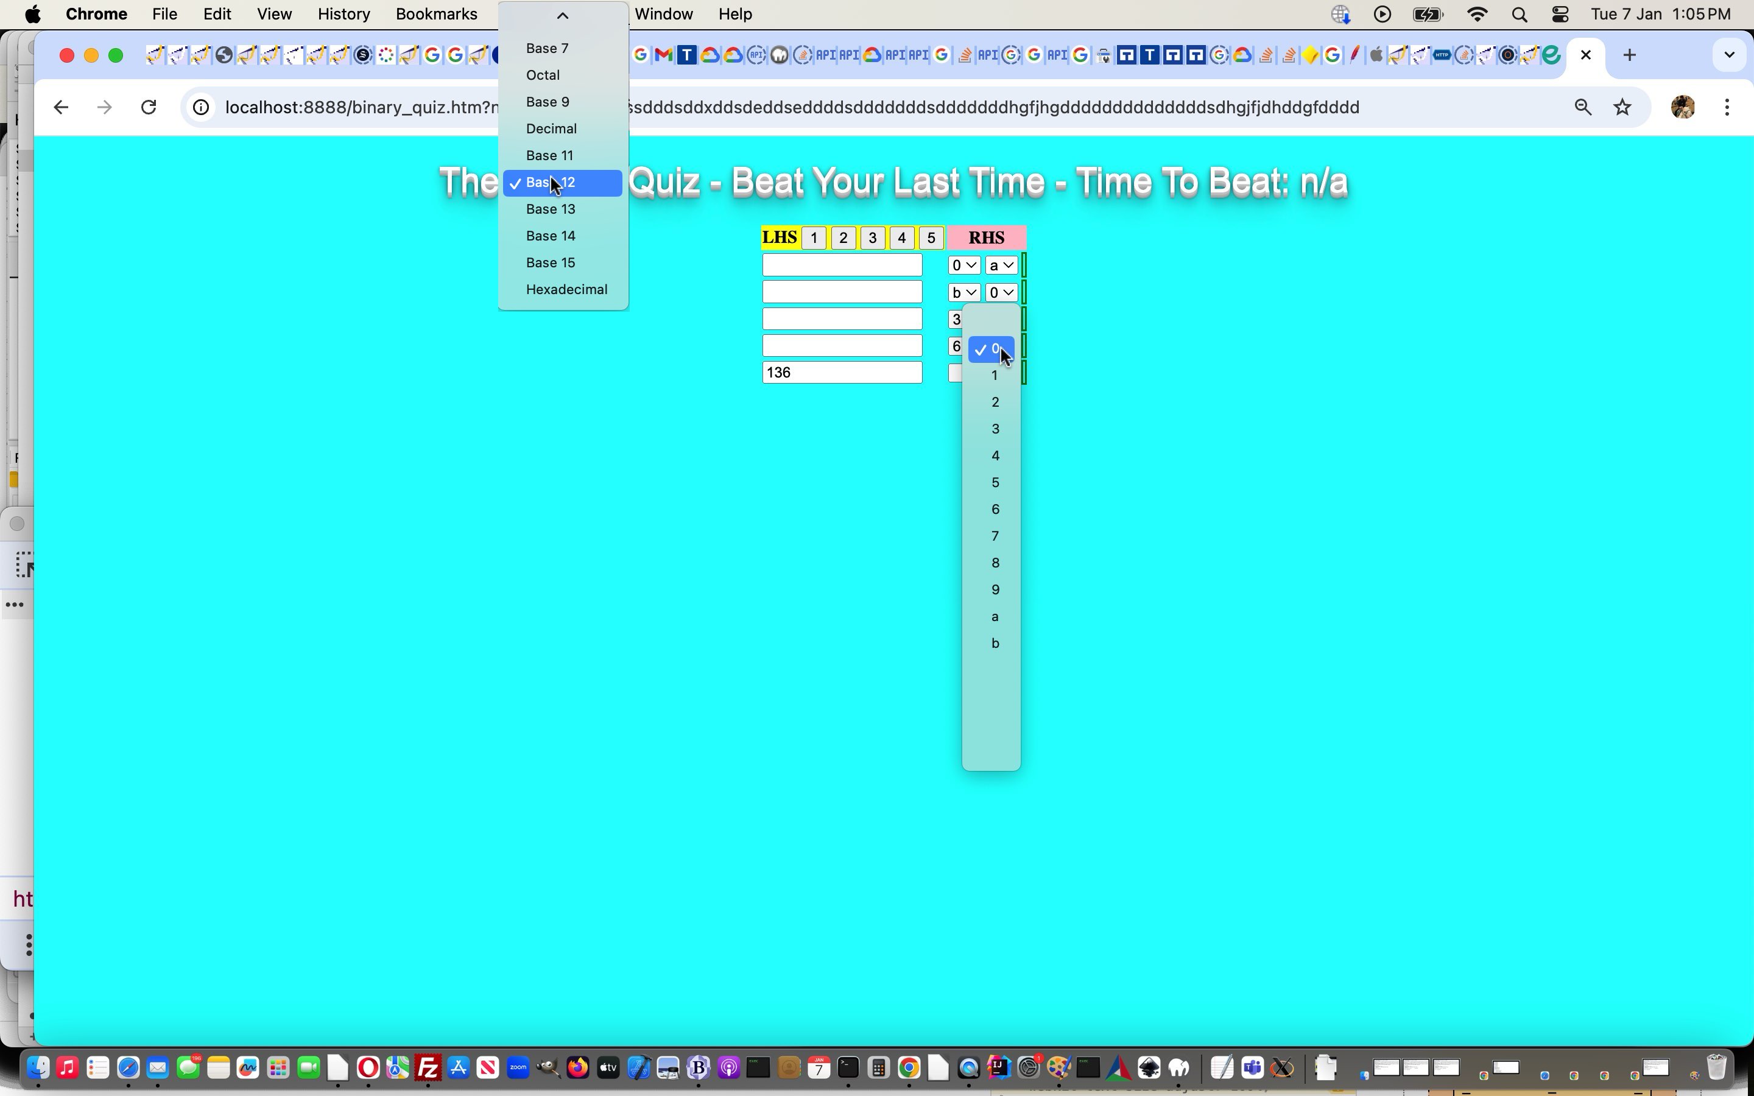Choose Base 13 from the base list
Viewport: 1754px width, 1096px height.
point(563,209)
